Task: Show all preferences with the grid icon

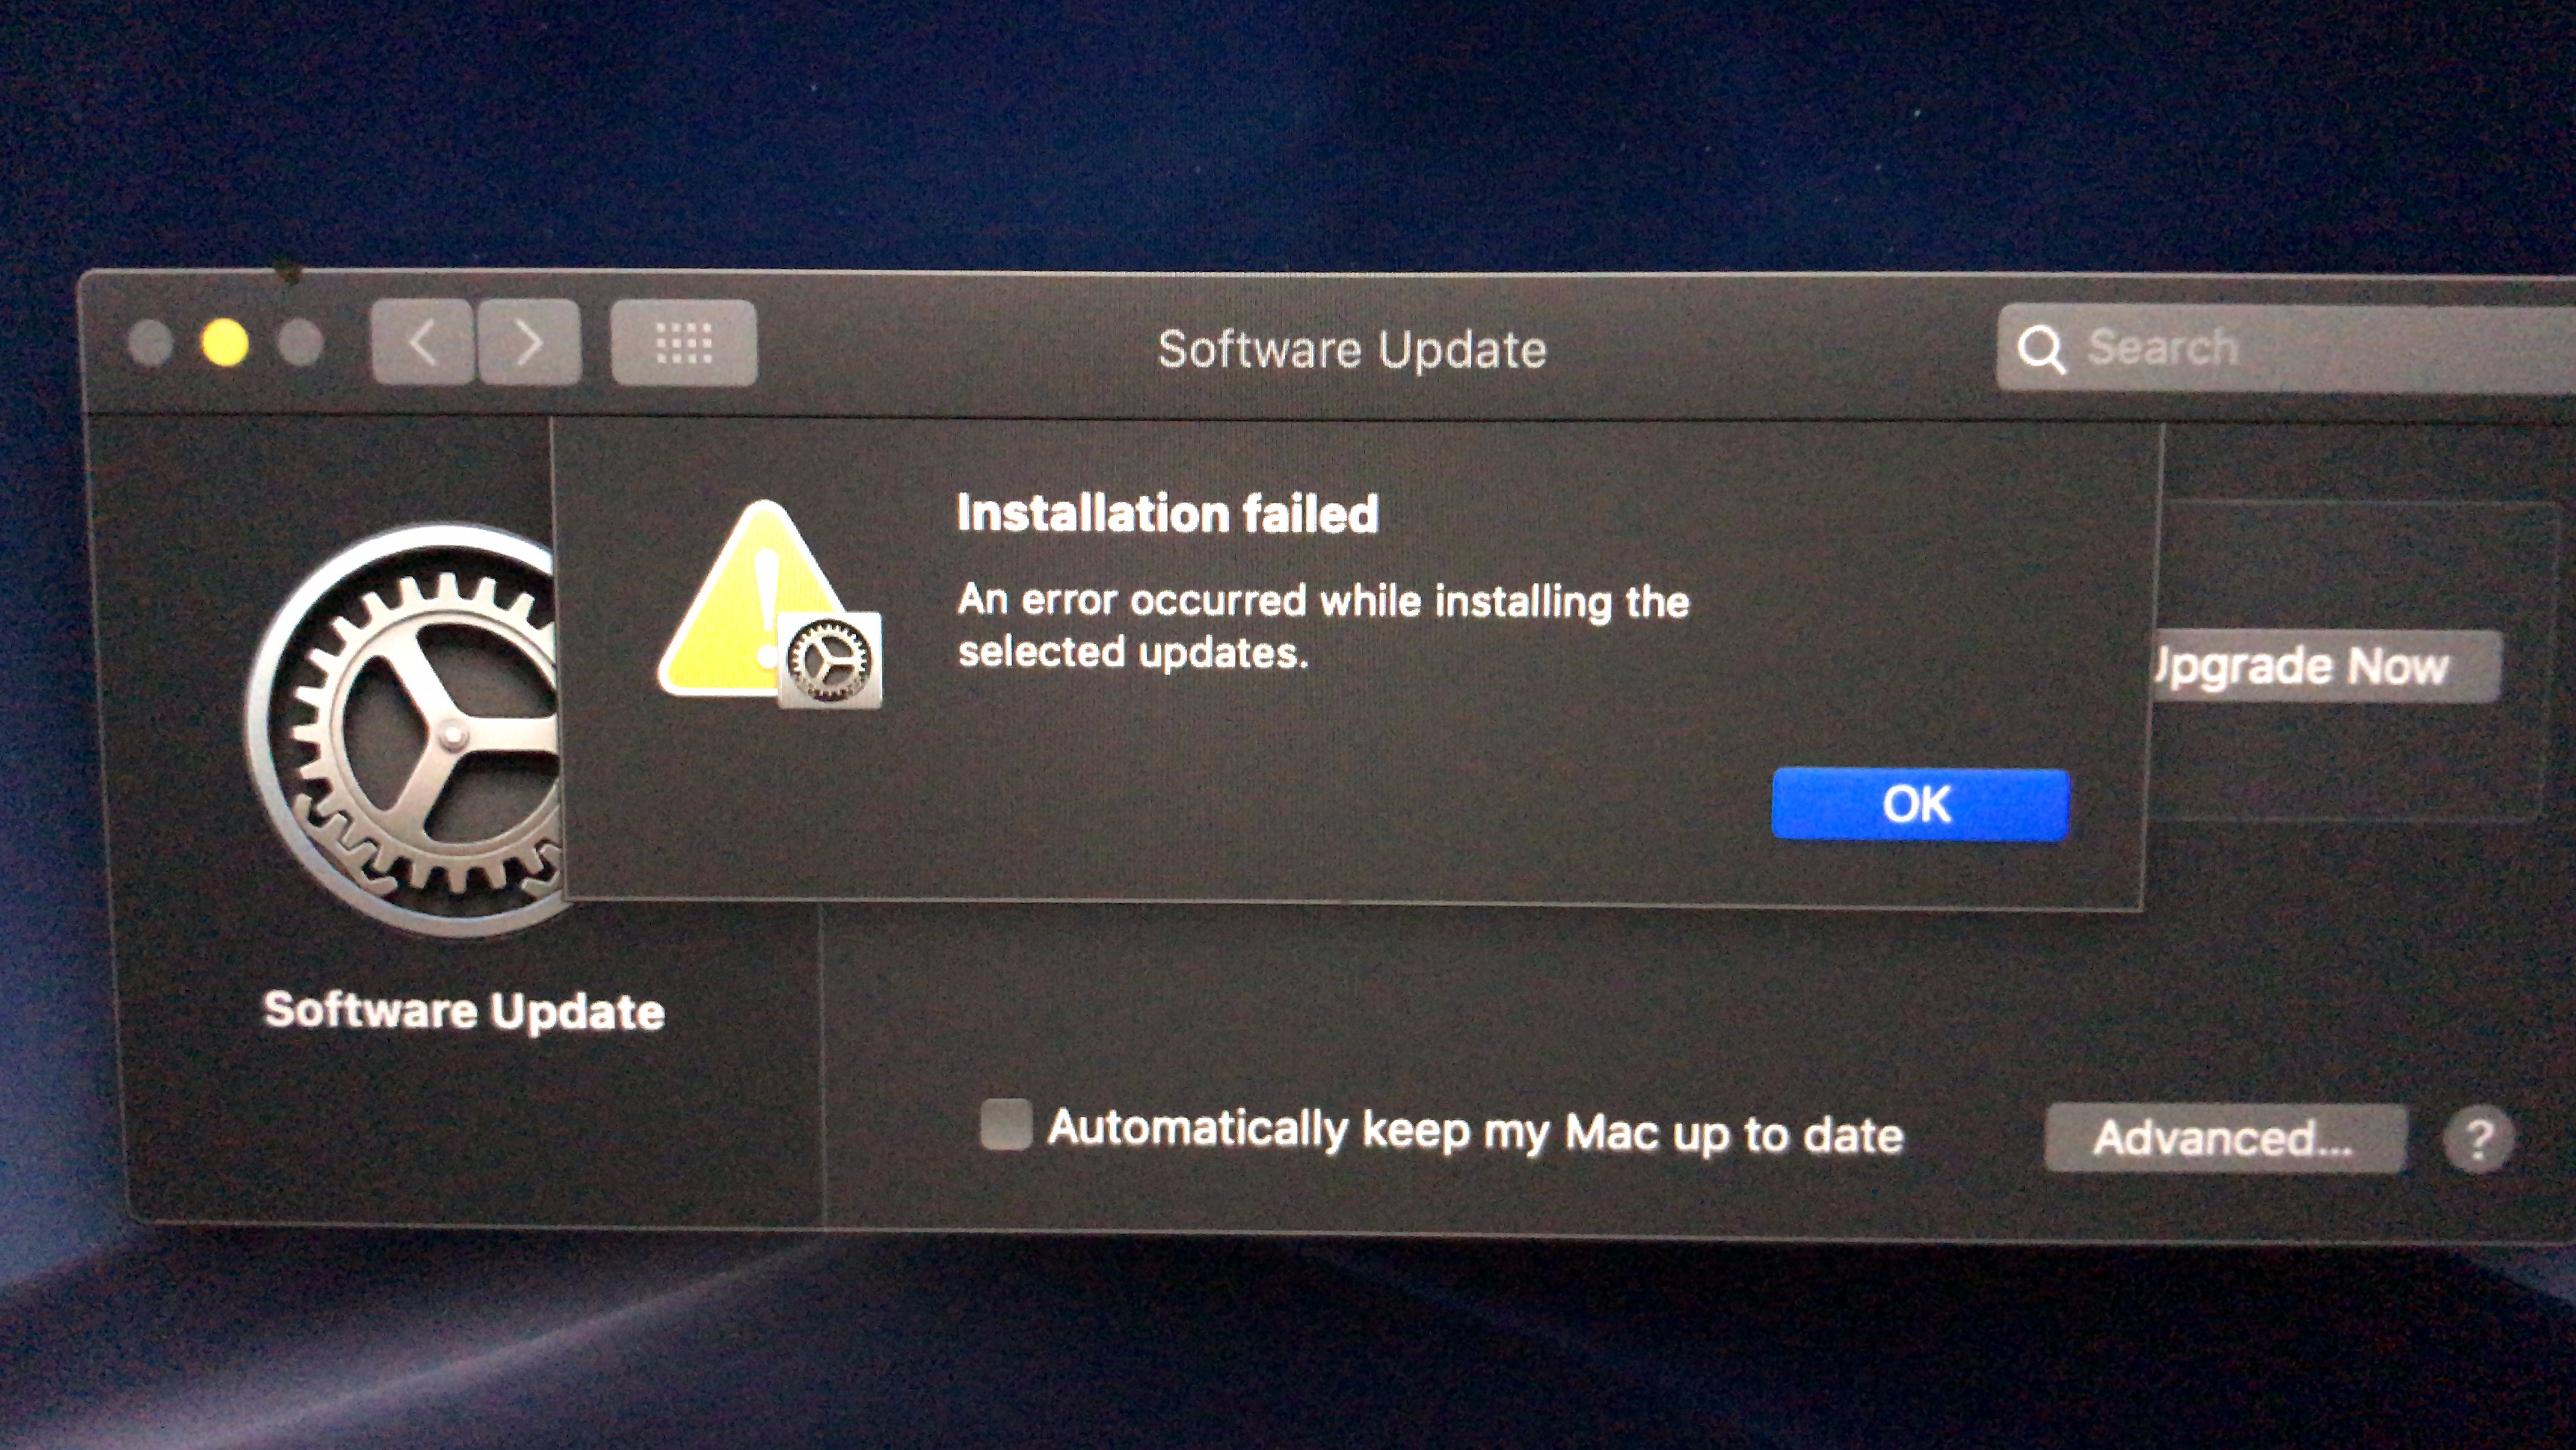Action: pyautogui.click(x=684, y=343)
